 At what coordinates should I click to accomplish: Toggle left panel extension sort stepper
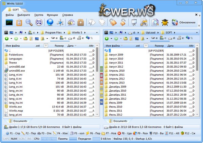46,46
